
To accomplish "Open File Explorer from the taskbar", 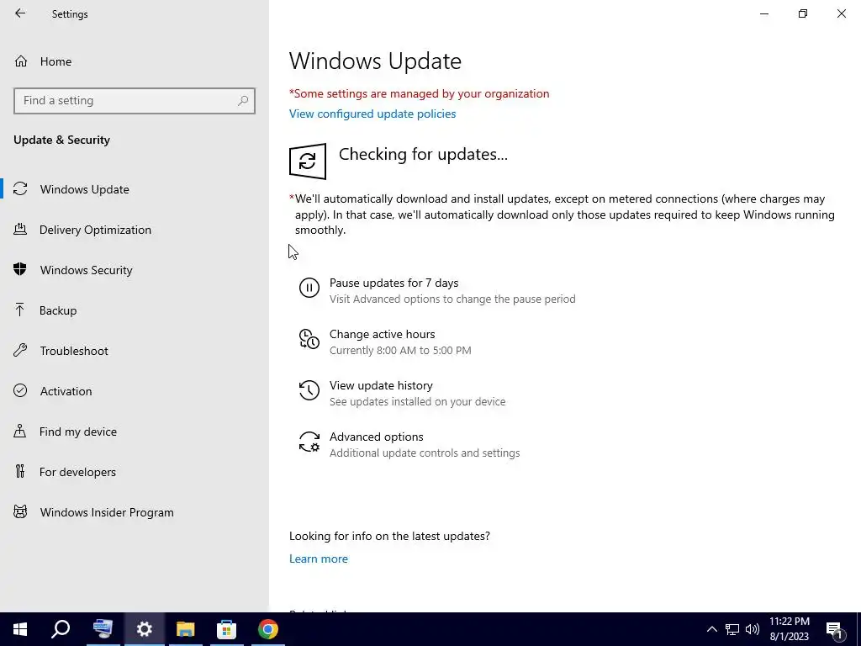I will pyautogui.click(x=186, y=629).
